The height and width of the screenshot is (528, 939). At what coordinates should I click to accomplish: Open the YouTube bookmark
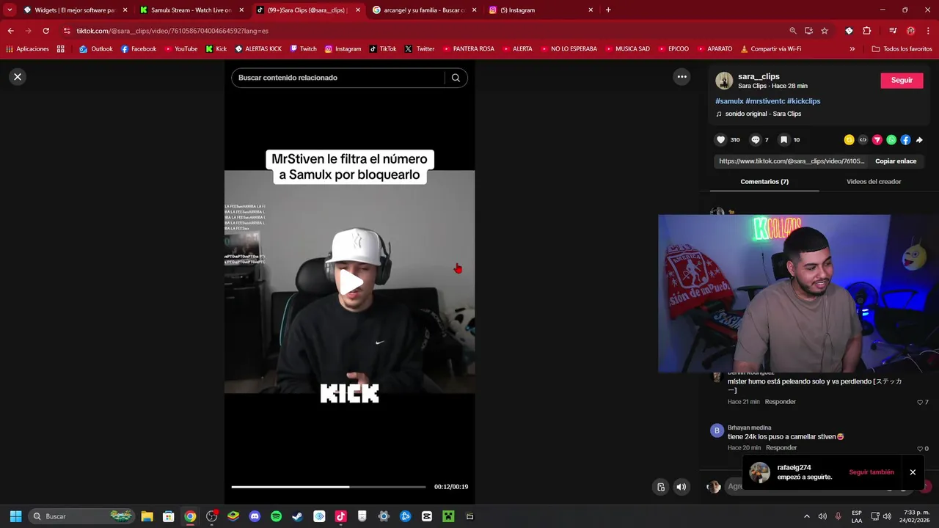point(181,49)
